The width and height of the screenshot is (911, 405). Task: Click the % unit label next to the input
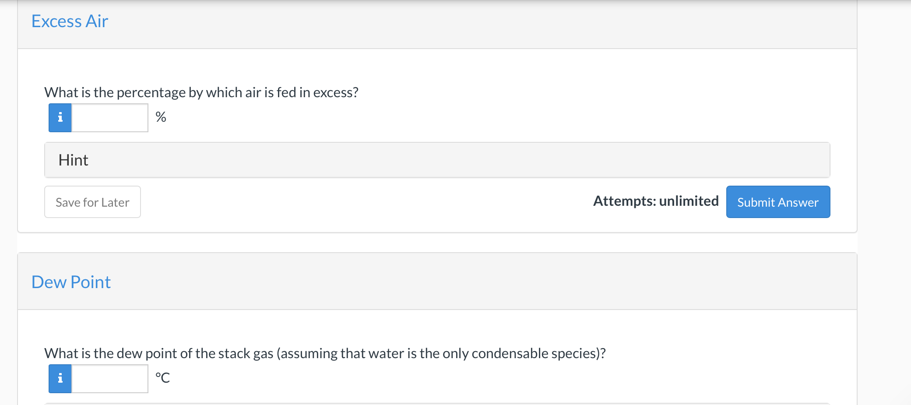161,117
